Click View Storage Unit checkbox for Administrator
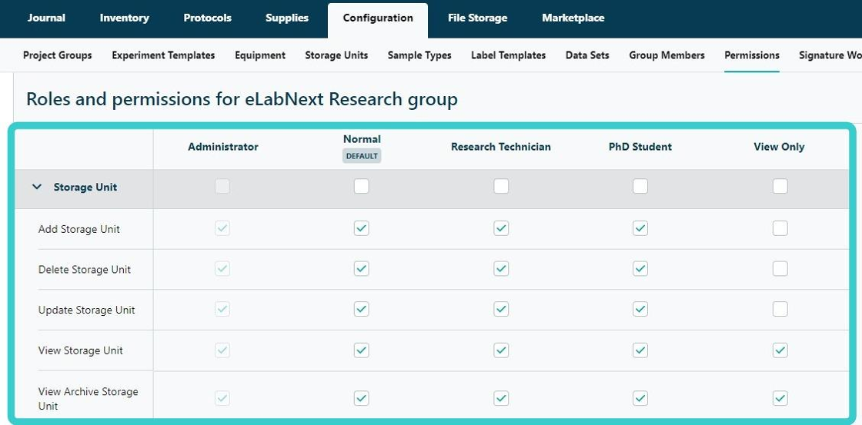 (x=222, y=350)
